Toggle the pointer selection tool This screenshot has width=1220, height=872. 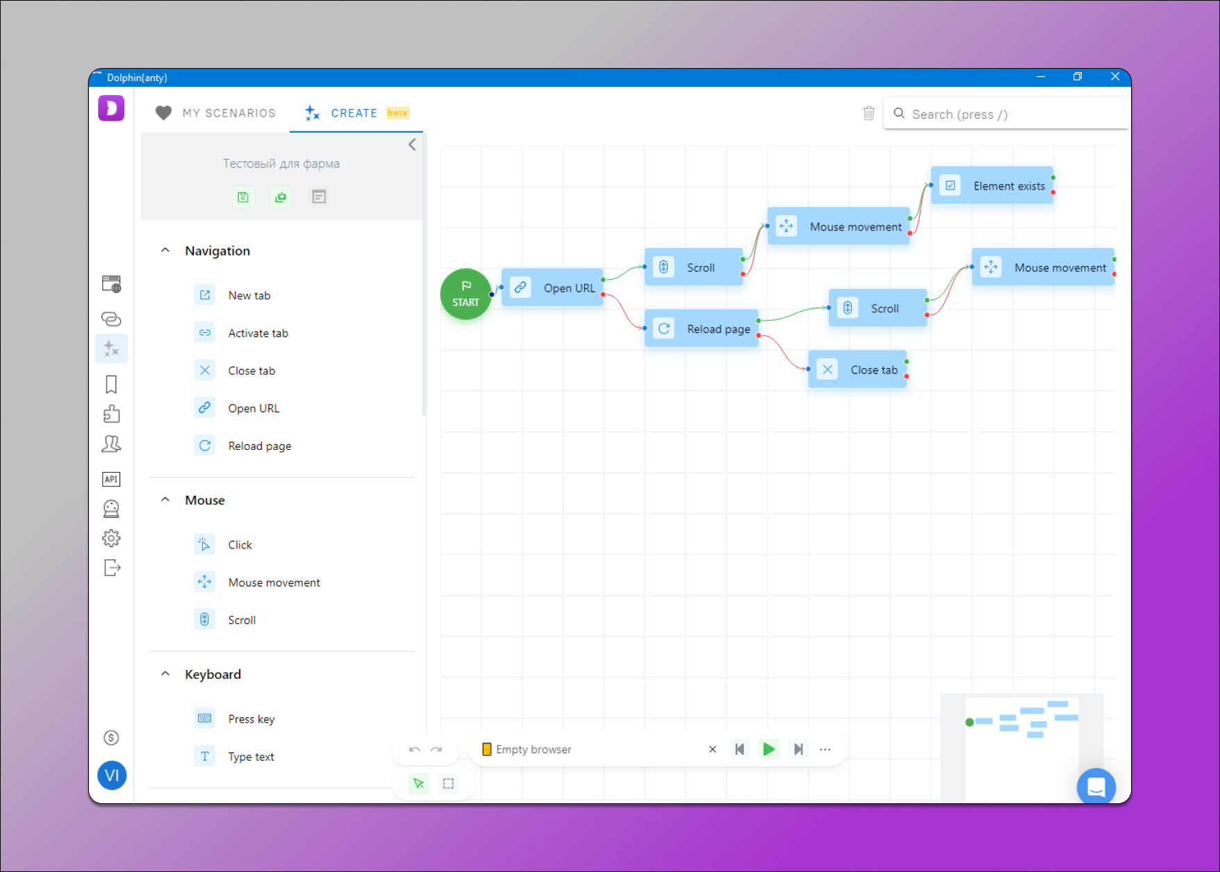tap(418, 784)
